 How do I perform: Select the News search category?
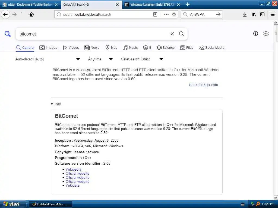92,48
